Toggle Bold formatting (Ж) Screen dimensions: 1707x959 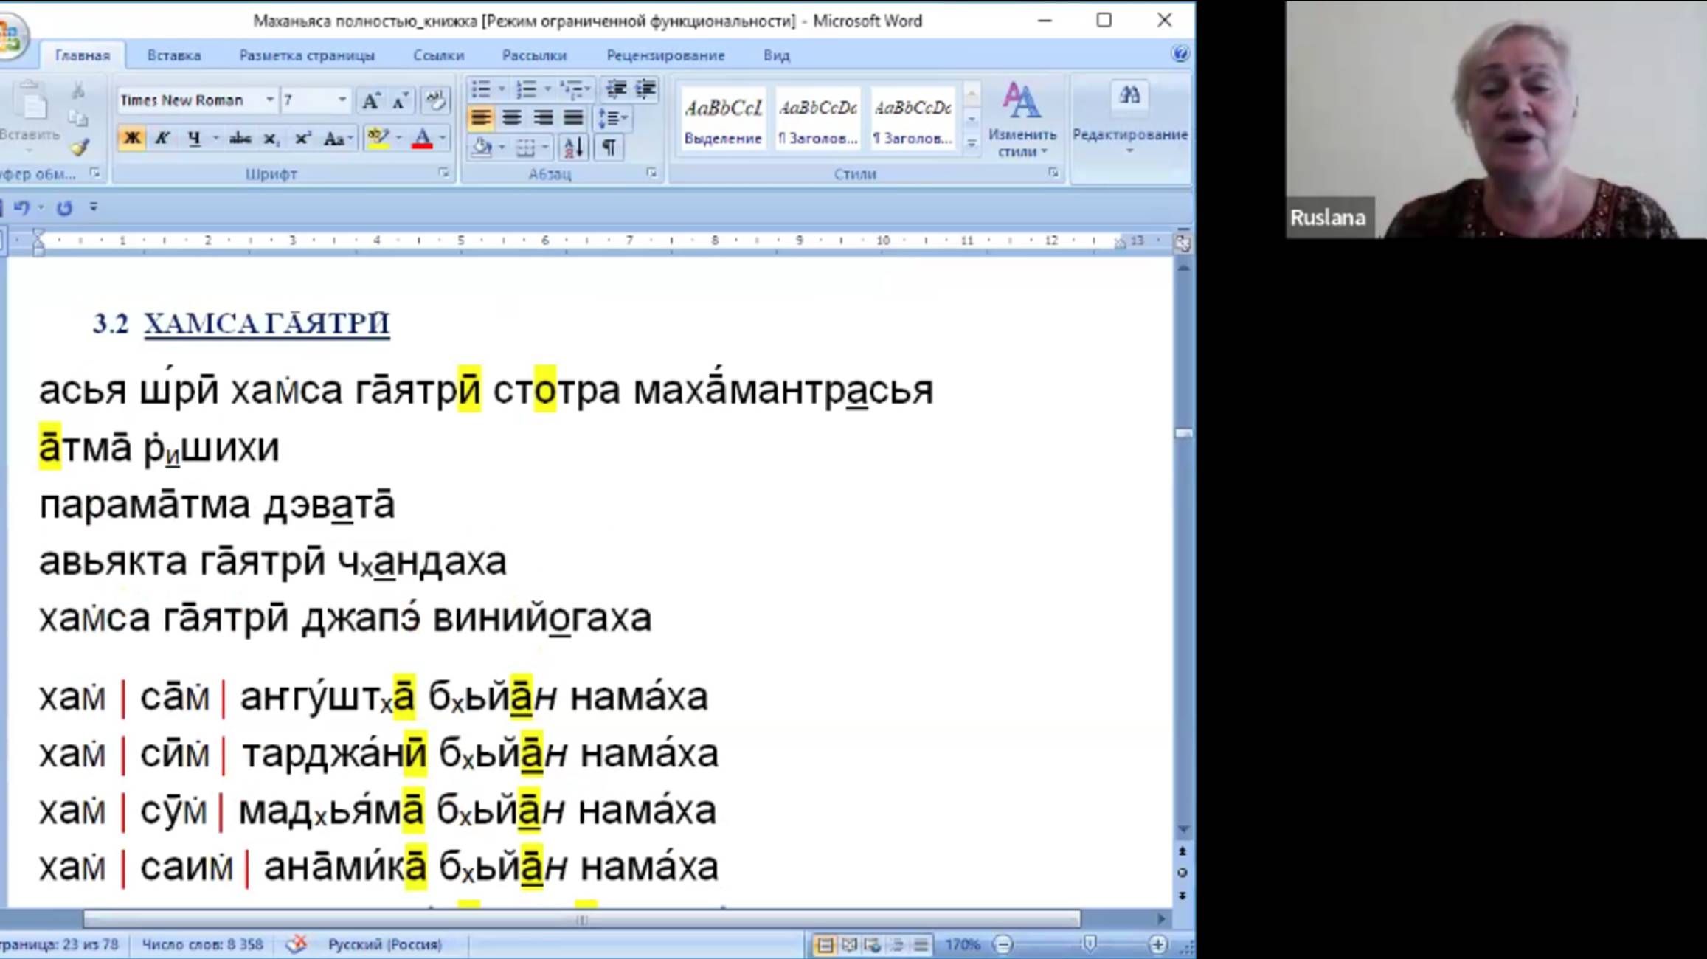point(132,138)
